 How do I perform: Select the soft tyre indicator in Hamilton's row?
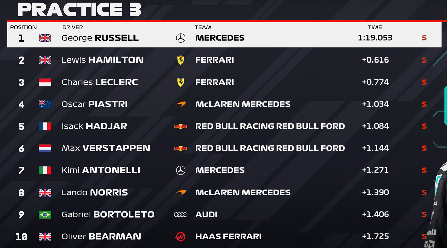[424, 60]
